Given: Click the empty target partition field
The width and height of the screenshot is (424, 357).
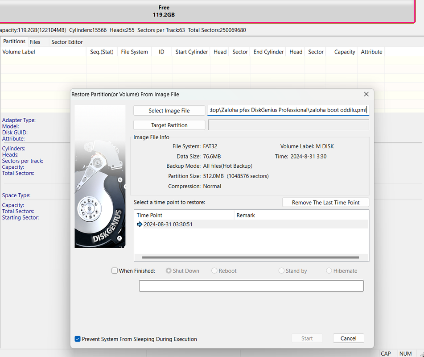Looking at the screenshot, I should click(x=288, y=125).
